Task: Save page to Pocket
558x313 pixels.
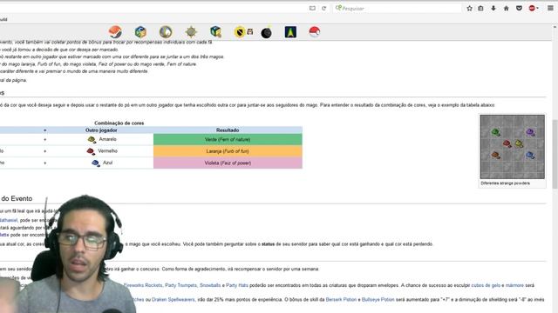Action: 519,8
